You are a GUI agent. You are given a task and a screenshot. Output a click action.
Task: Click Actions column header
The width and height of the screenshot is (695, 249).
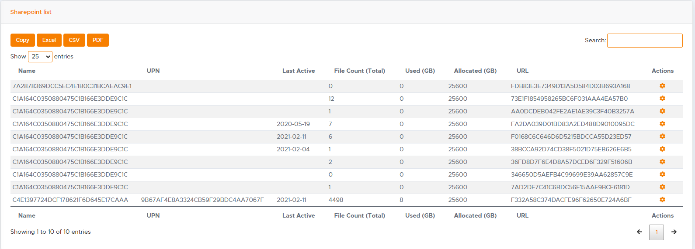point(663,71)
